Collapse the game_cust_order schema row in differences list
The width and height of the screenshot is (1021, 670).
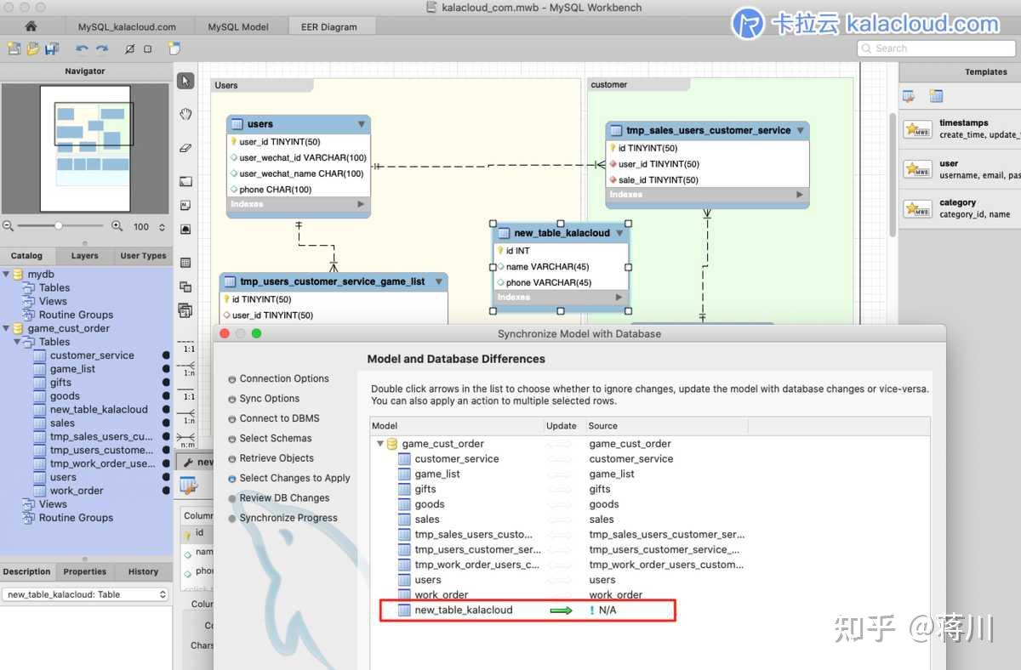coord(379,443)
